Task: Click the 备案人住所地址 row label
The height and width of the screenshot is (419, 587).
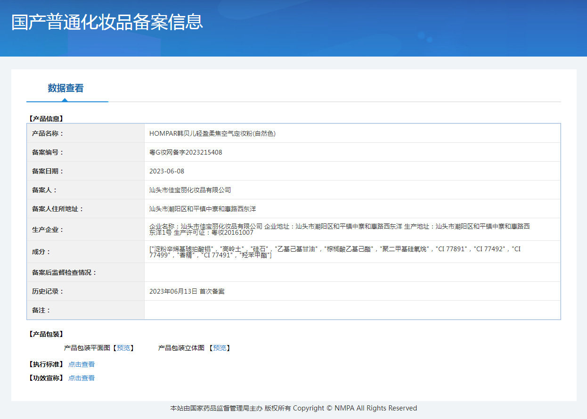Action: [x=57, y=209]
